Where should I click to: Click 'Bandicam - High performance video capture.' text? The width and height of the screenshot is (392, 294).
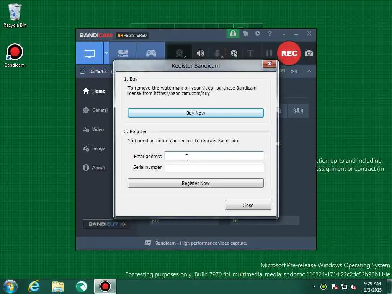click(201, 243)
